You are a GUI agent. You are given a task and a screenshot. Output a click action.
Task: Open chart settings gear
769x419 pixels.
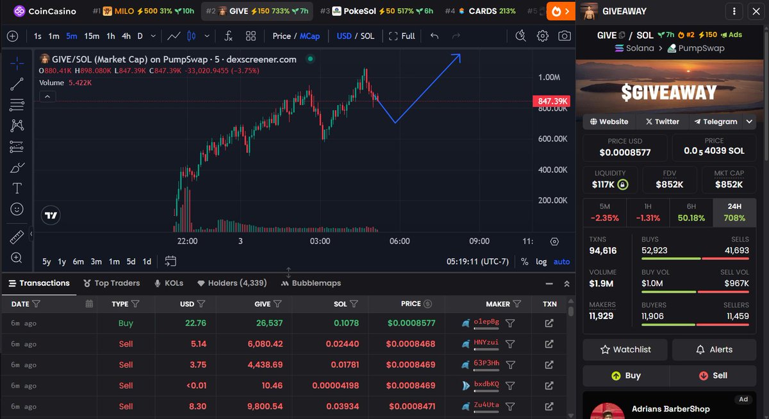tap(543, 36)
